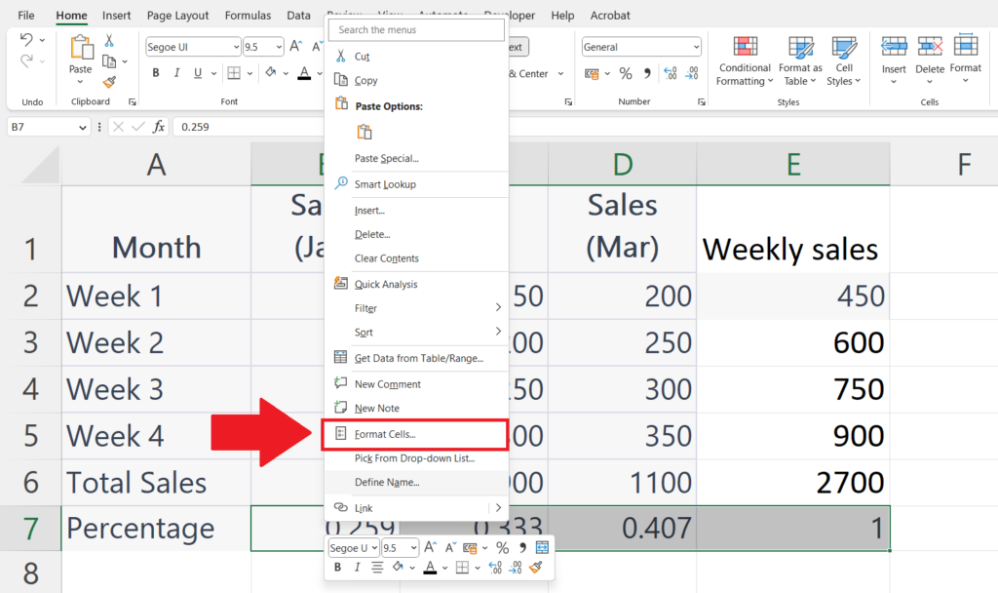Click Increase Font Size icon in ribbon Font group

click(x=296, y=47)
